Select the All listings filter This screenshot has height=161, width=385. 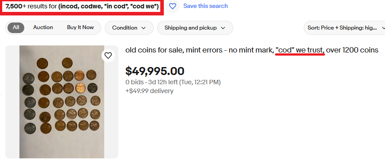tap(16, 27)
